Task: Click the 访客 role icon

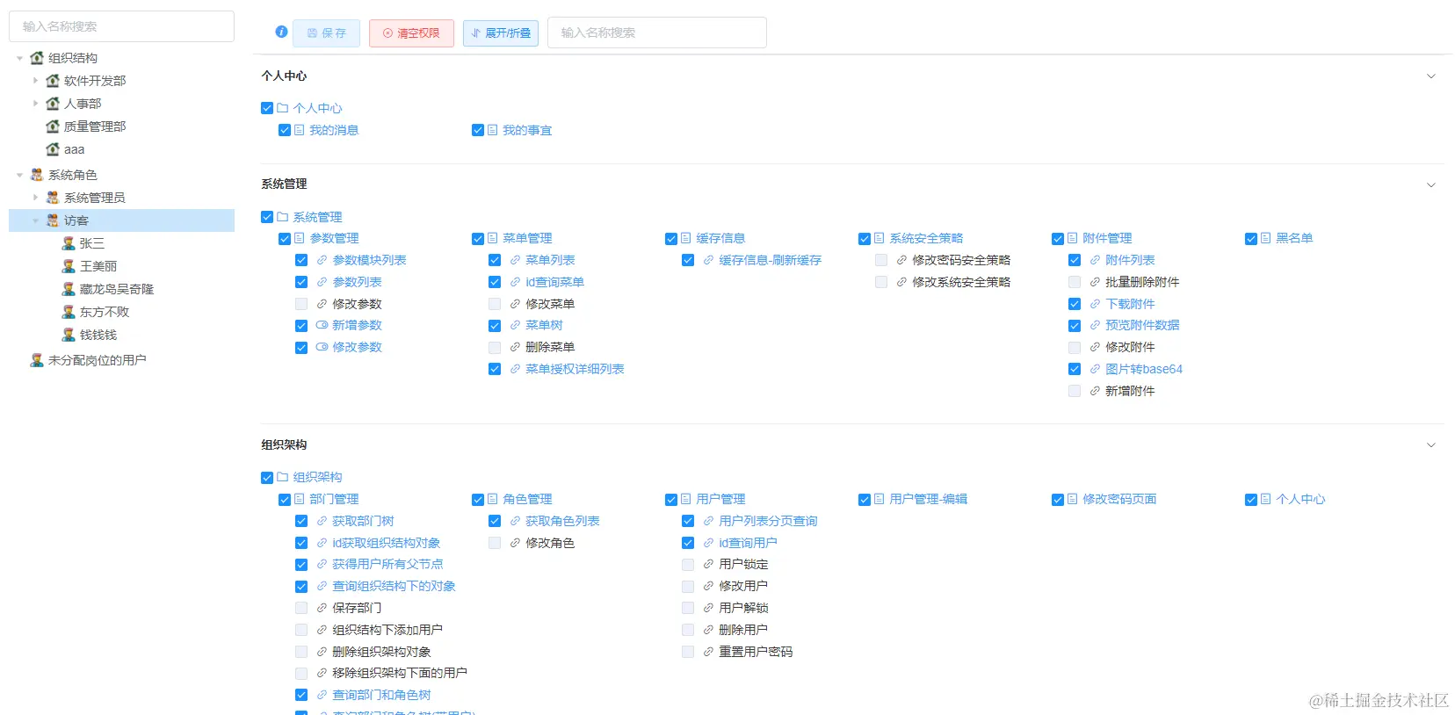Action: [53, 220]
